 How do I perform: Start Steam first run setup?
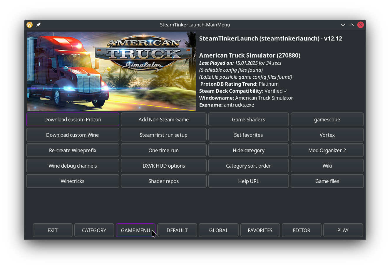pos(164,135)
